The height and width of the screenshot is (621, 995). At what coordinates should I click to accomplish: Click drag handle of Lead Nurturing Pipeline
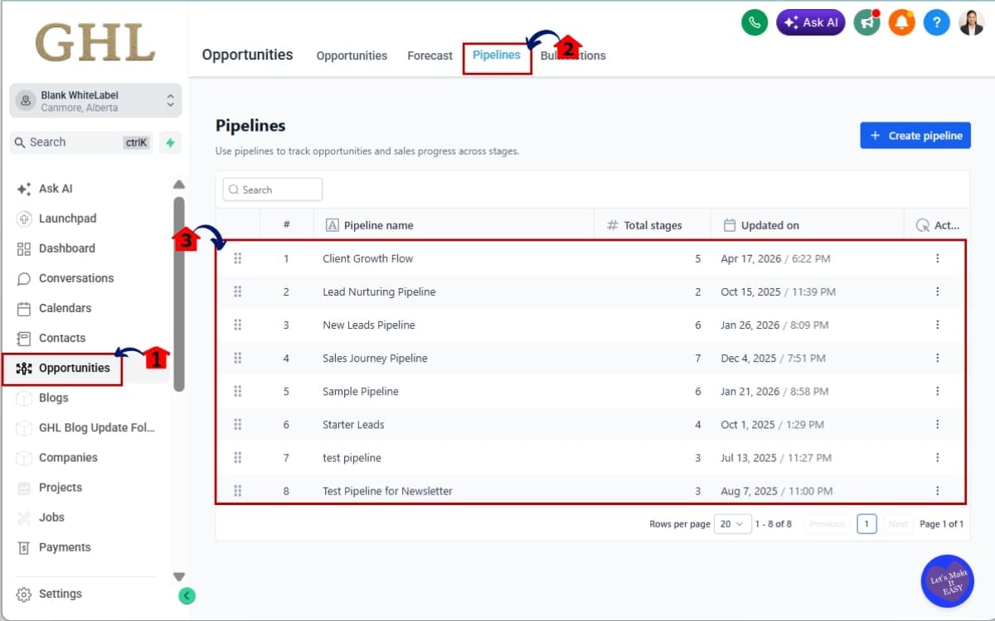238,291
